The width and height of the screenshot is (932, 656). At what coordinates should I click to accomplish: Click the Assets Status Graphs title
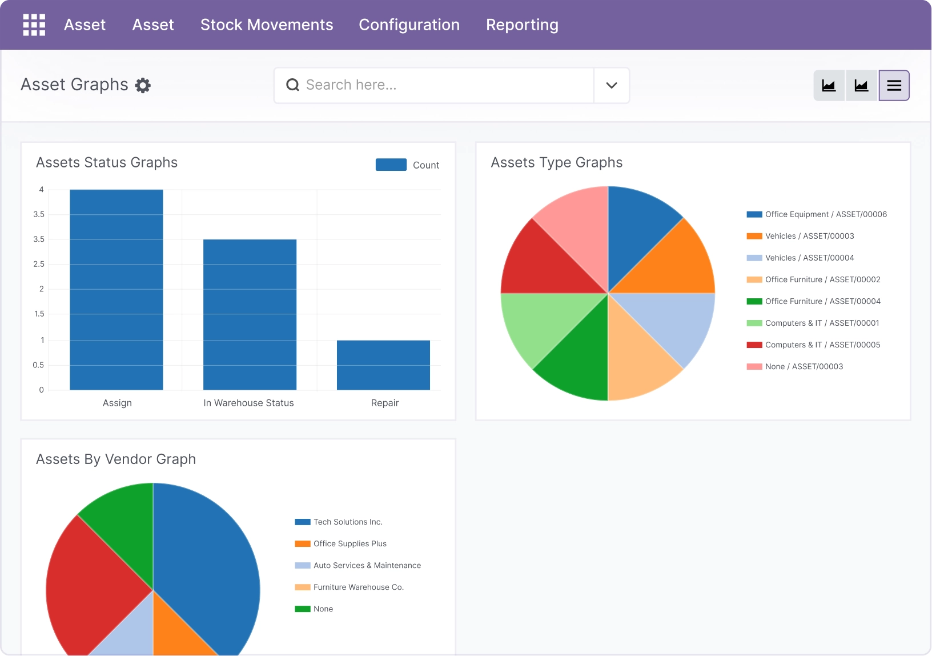pos(107,163)
